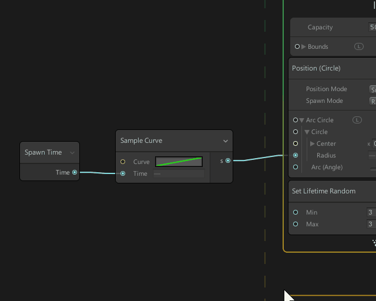
Task: Click the Bounds input port
Action: 297,46
